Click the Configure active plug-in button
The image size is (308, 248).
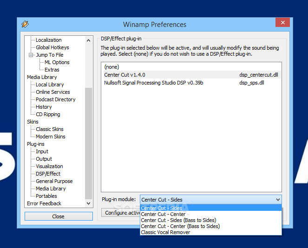tap(121, 213)
